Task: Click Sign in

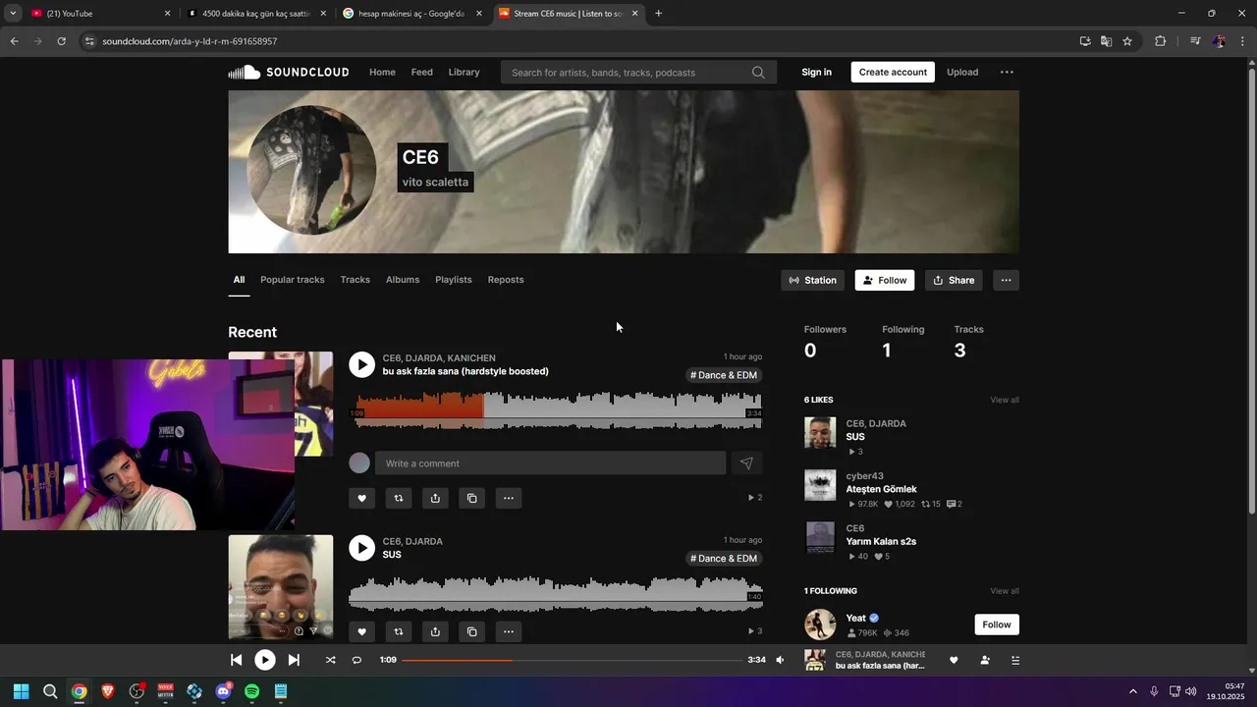Action: 816,72
